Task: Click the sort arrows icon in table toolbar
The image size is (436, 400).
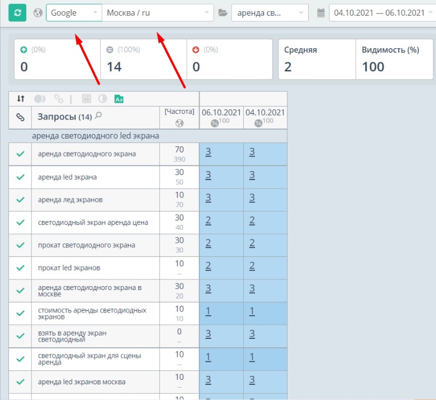Action: click(x=21, y=99)
